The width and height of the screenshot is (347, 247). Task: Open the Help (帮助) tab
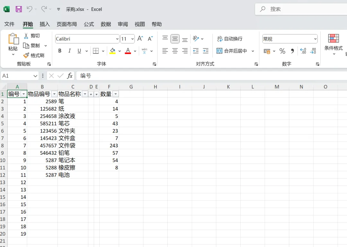click(157, 24)
